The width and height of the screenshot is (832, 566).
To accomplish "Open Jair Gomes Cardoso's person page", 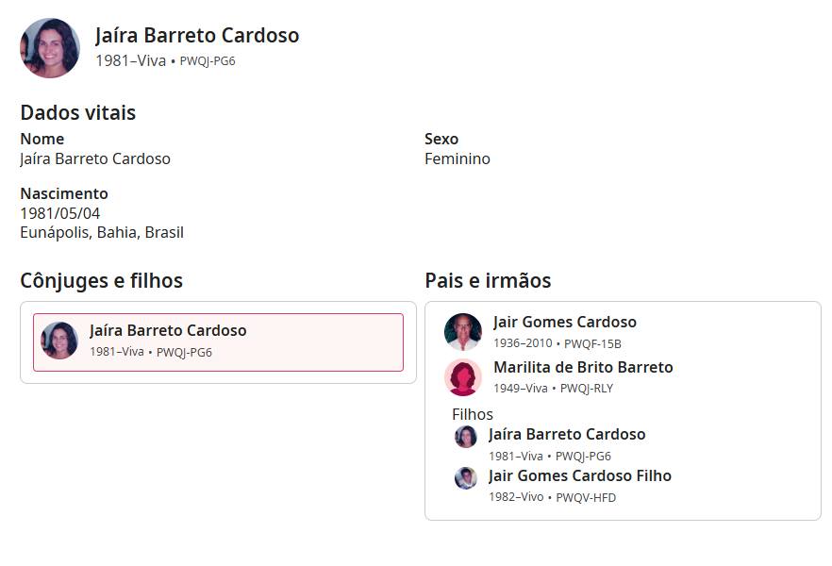I will pos(564,322).
